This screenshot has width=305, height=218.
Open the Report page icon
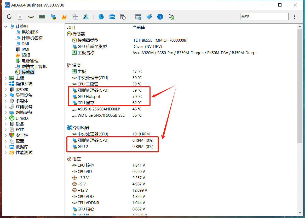click(20, 17)
